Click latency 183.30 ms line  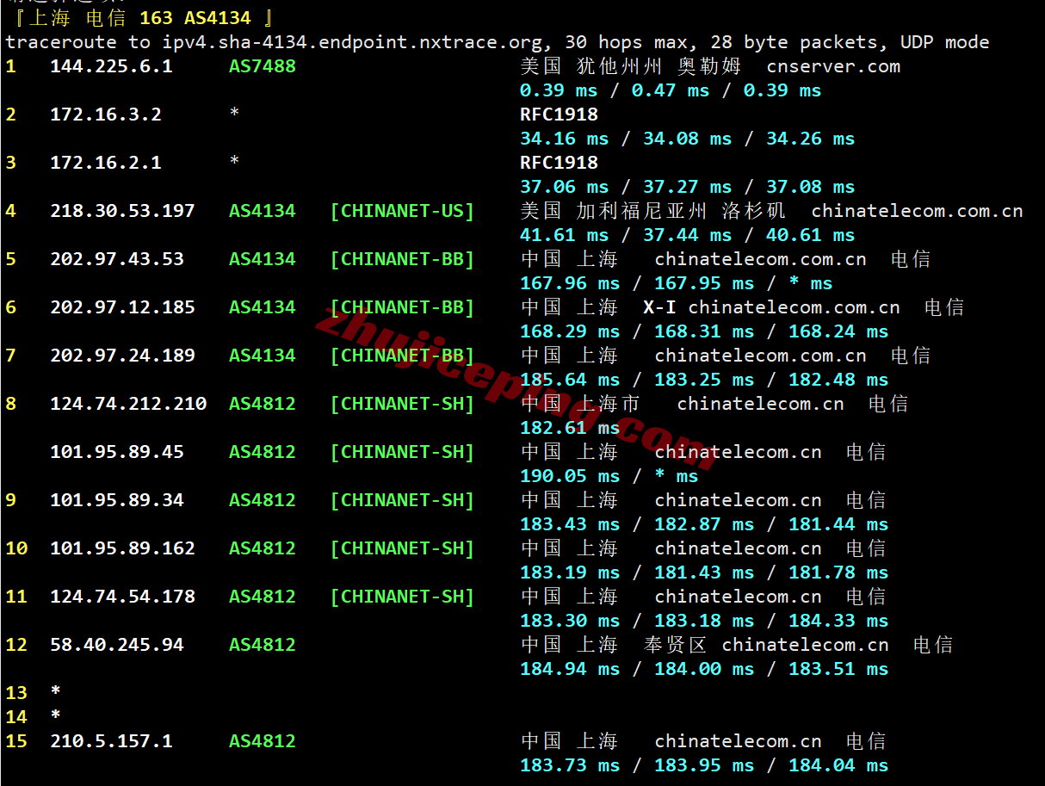(x=704, y=621)
